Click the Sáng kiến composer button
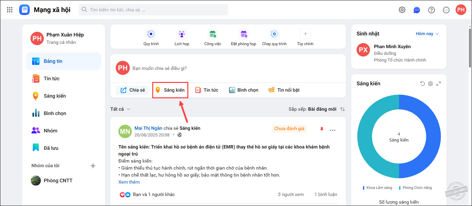This screenshot has width=472, height=206. point(170,90)
